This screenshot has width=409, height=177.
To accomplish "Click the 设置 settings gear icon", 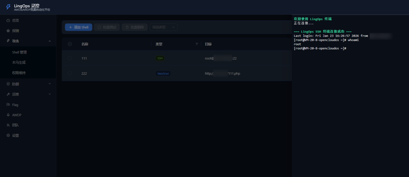I will [x=8, y=135].
